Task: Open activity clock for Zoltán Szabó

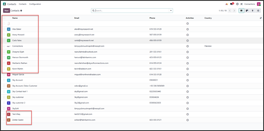Action: [187, 120]
